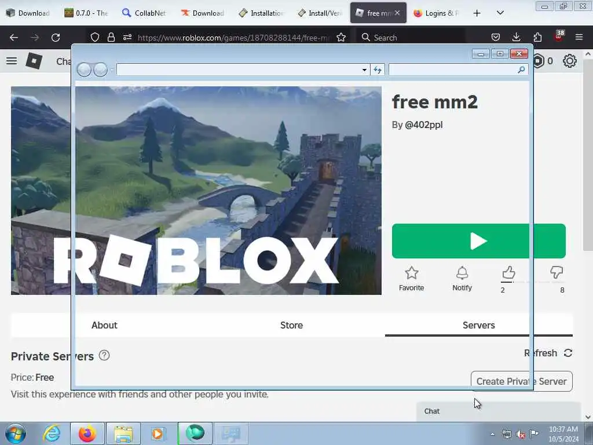Viewport: 593px width, 445px height.
Task: Switch to the CollabNet tab
Action: click(x=144, y=13)
